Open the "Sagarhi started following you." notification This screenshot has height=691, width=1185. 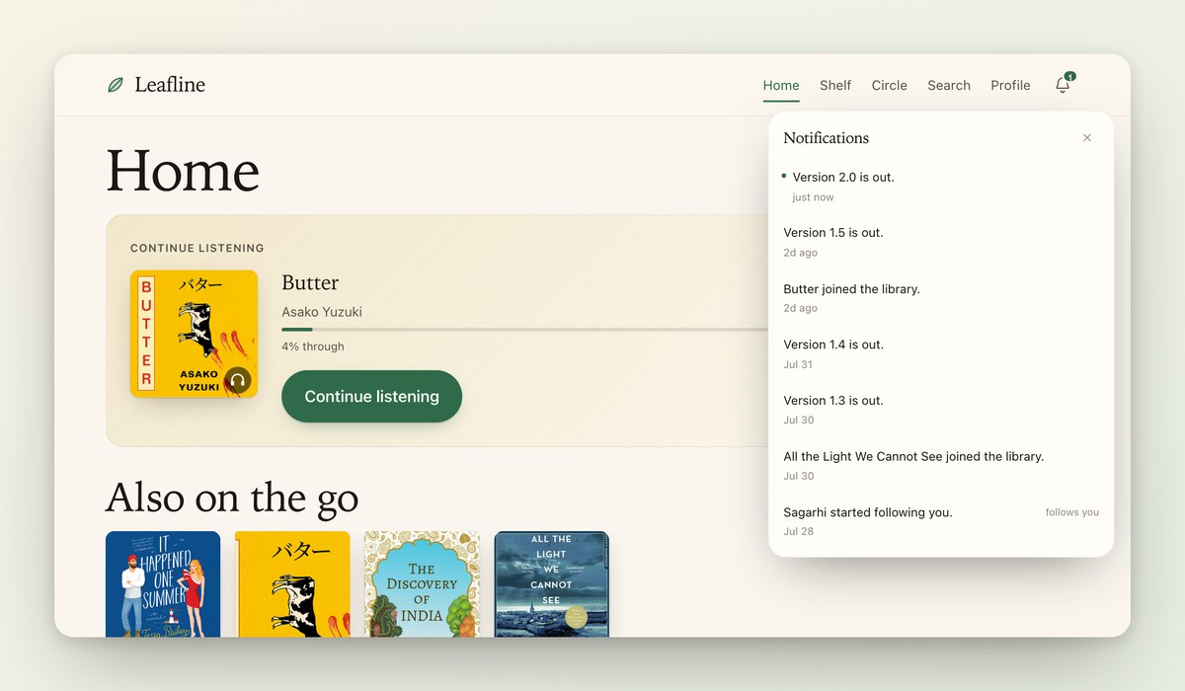click(941, 521)
